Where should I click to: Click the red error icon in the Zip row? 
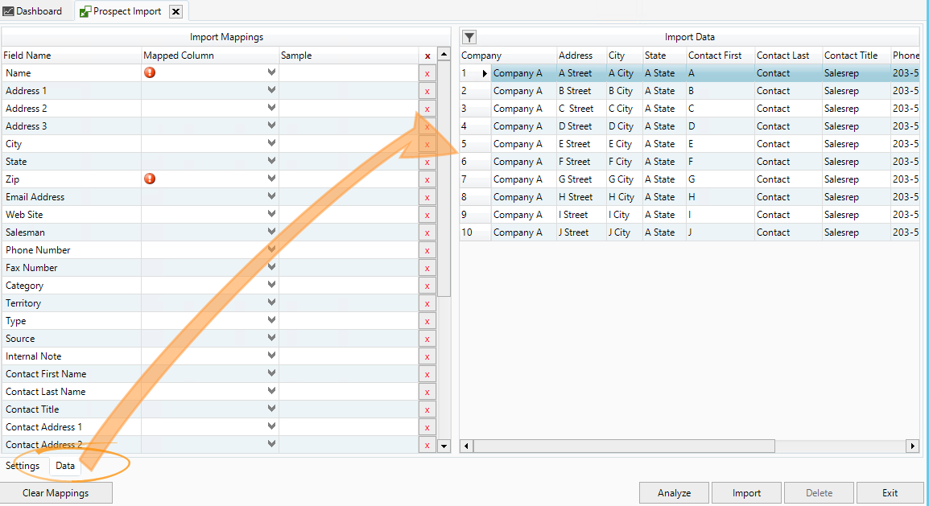point(150,179)
